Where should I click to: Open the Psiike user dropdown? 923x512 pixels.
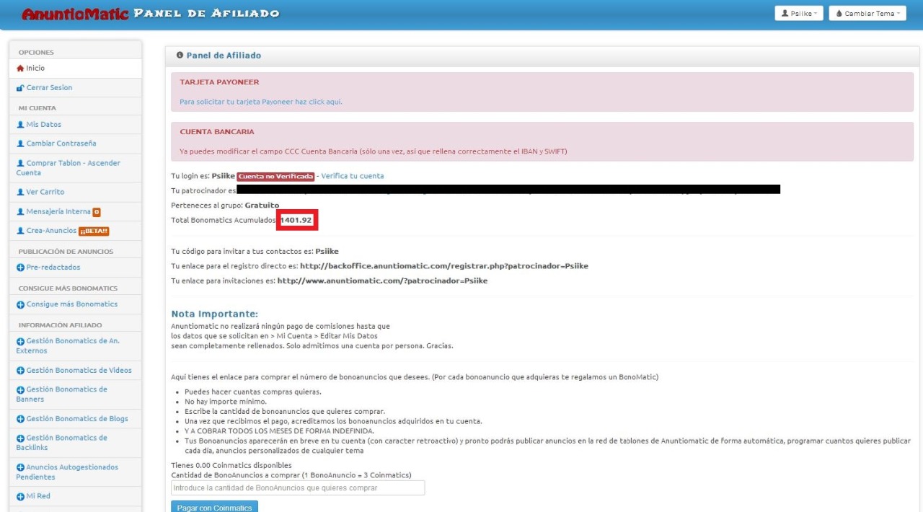pos(798,14)
